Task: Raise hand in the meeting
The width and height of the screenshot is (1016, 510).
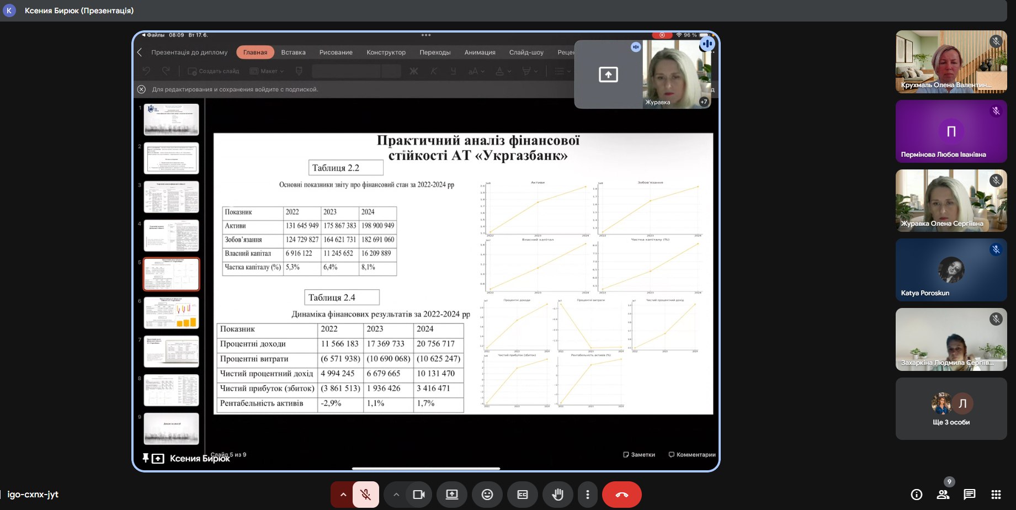Action: 558,495
